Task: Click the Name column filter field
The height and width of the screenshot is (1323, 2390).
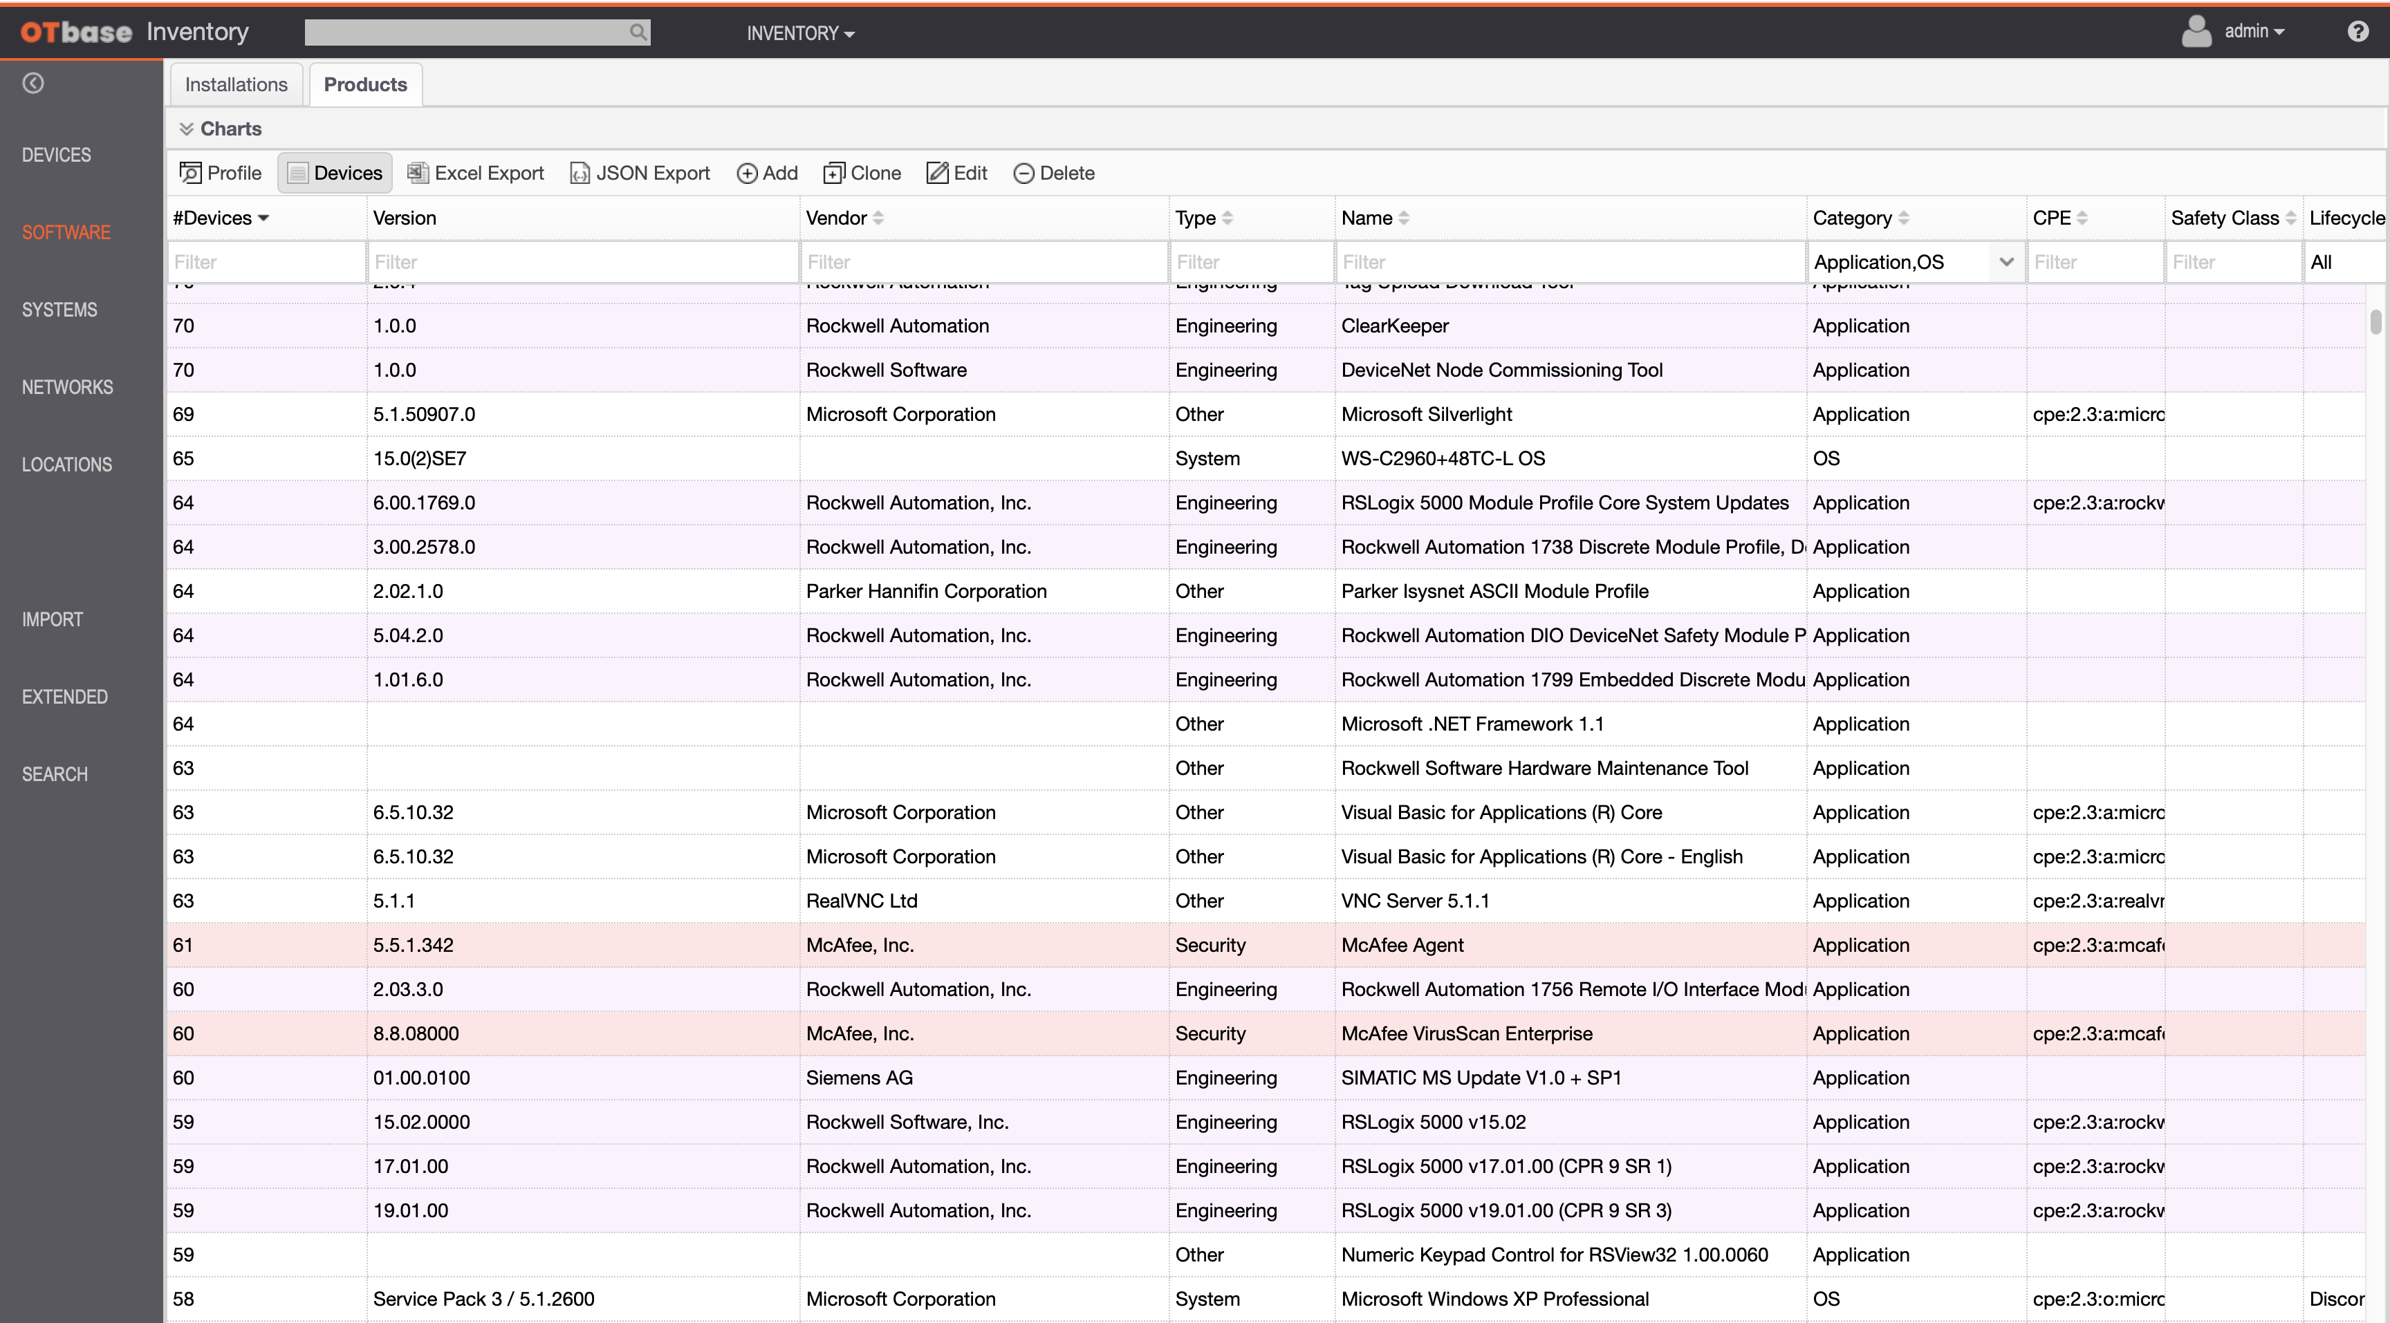Action: (x=1569, y=263)
